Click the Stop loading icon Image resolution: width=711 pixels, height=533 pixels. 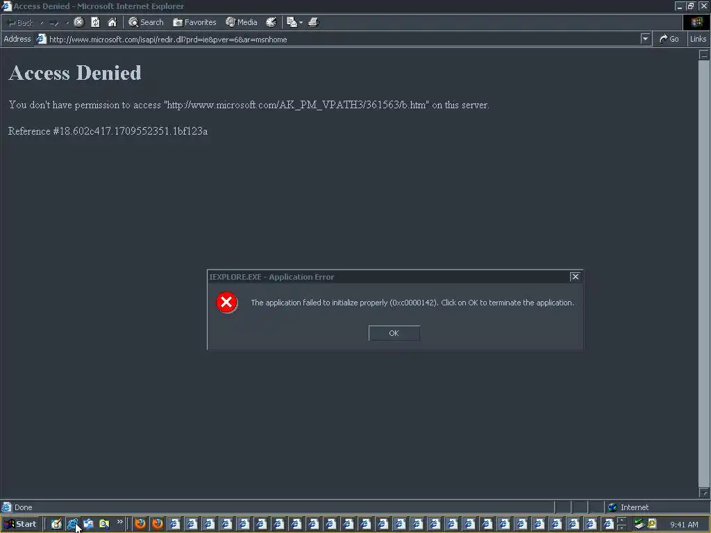(x=79, y=22)
